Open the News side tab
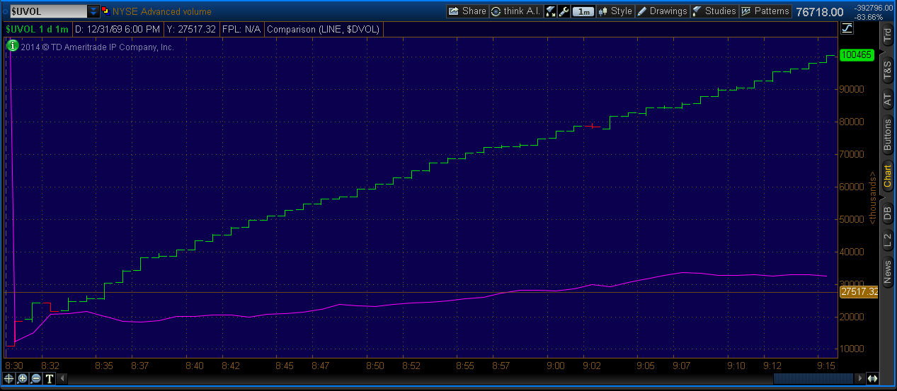 [887, 272]
